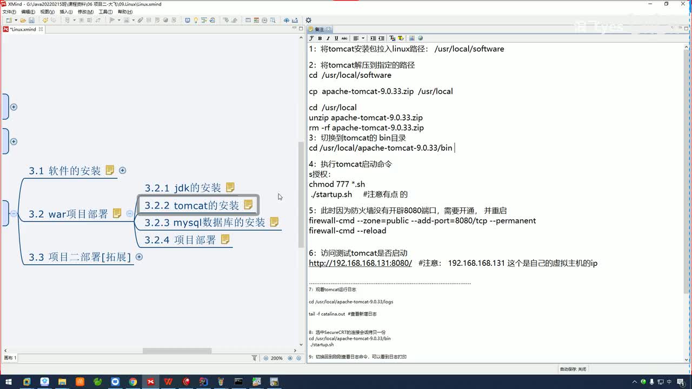Click the 自动保存: 关闭 status text

coord(573,369)
